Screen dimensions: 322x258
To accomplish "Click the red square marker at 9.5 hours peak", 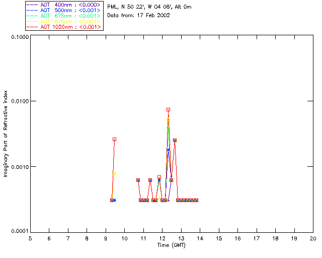I will coord(114,139).
